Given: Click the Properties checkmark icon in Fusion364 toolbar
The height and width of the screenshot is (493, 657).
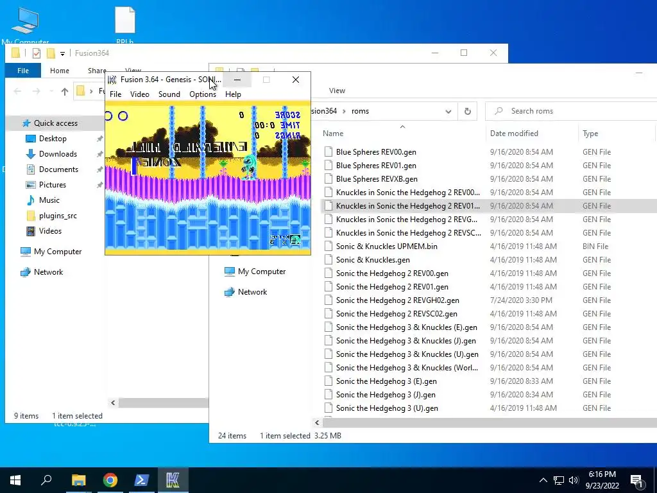Looking at the screenshot, I should pos(37,53).
